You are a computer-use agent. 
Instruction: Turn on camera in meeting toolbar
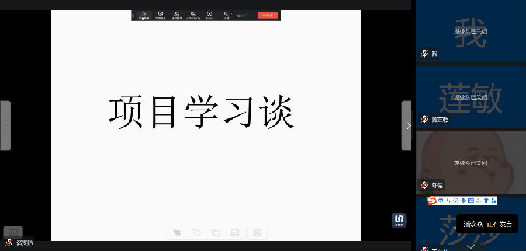coord(160,15)
